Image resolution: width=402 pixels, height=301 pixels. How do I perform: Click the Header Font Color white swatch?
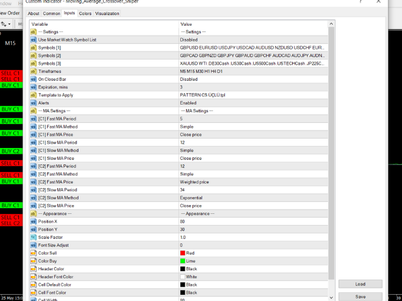(x=183, y=277)
